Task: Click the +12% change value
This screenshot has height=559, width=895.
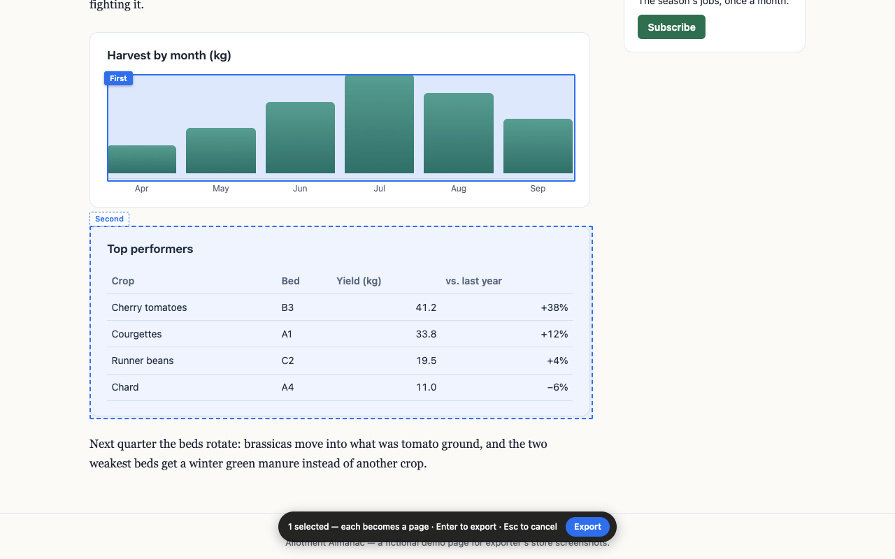Action: (x=554, y=334)
